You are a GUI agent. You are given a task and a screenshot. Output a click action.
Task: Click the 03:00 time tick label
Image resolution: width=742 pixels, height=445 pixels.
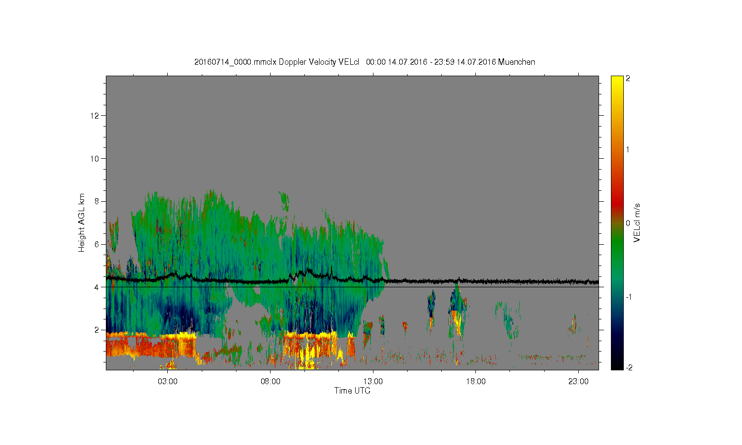click(168, 382)
